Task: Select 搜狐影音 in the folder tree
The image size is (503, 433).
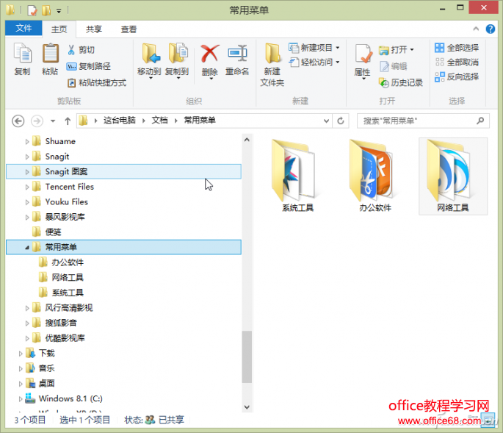Action: coord(61,323)
